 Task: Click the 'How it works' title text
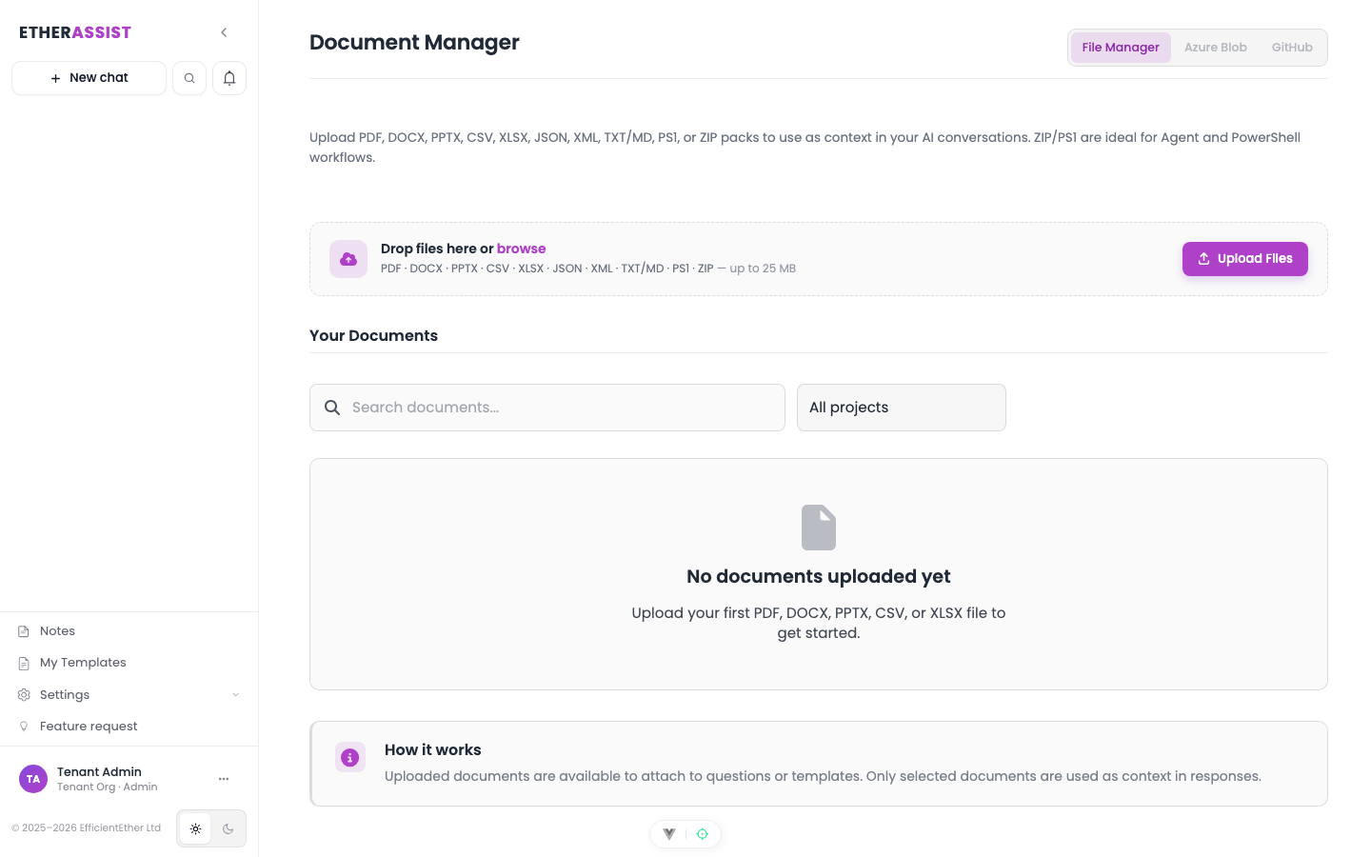[433, 750]
